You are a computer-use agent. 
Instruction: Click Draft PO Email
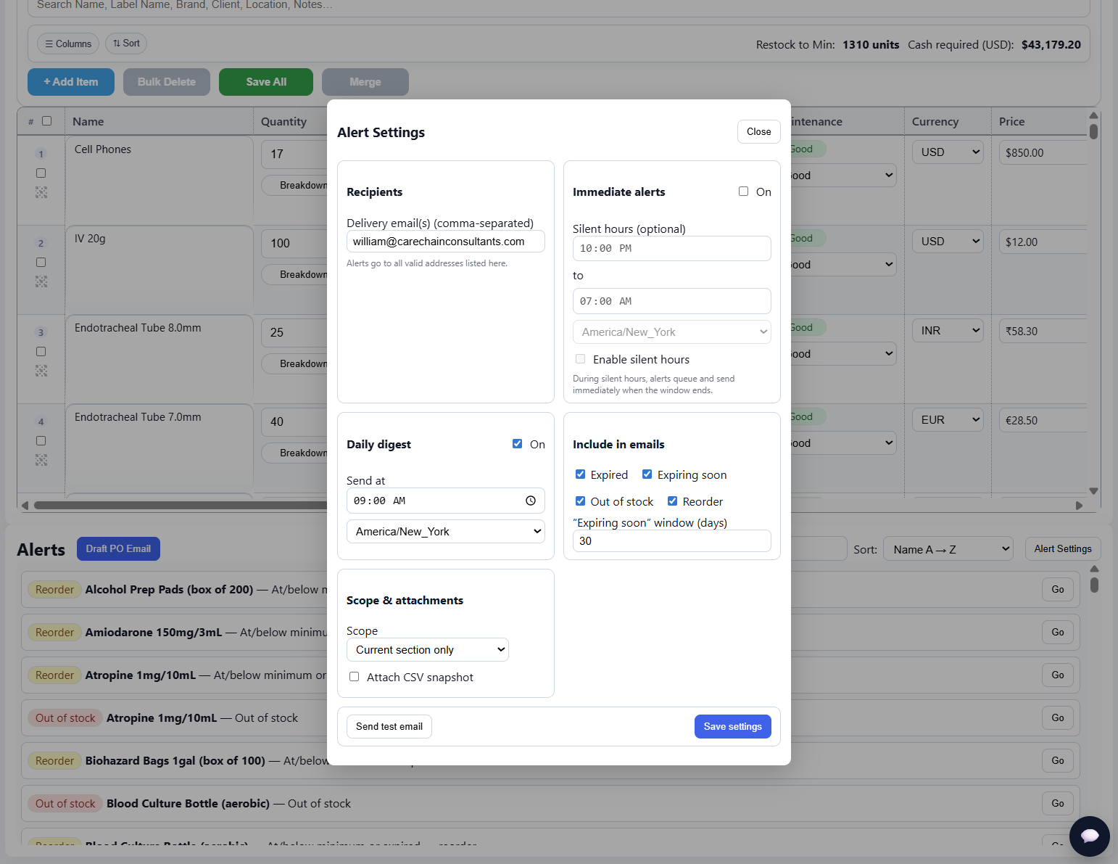118,548
